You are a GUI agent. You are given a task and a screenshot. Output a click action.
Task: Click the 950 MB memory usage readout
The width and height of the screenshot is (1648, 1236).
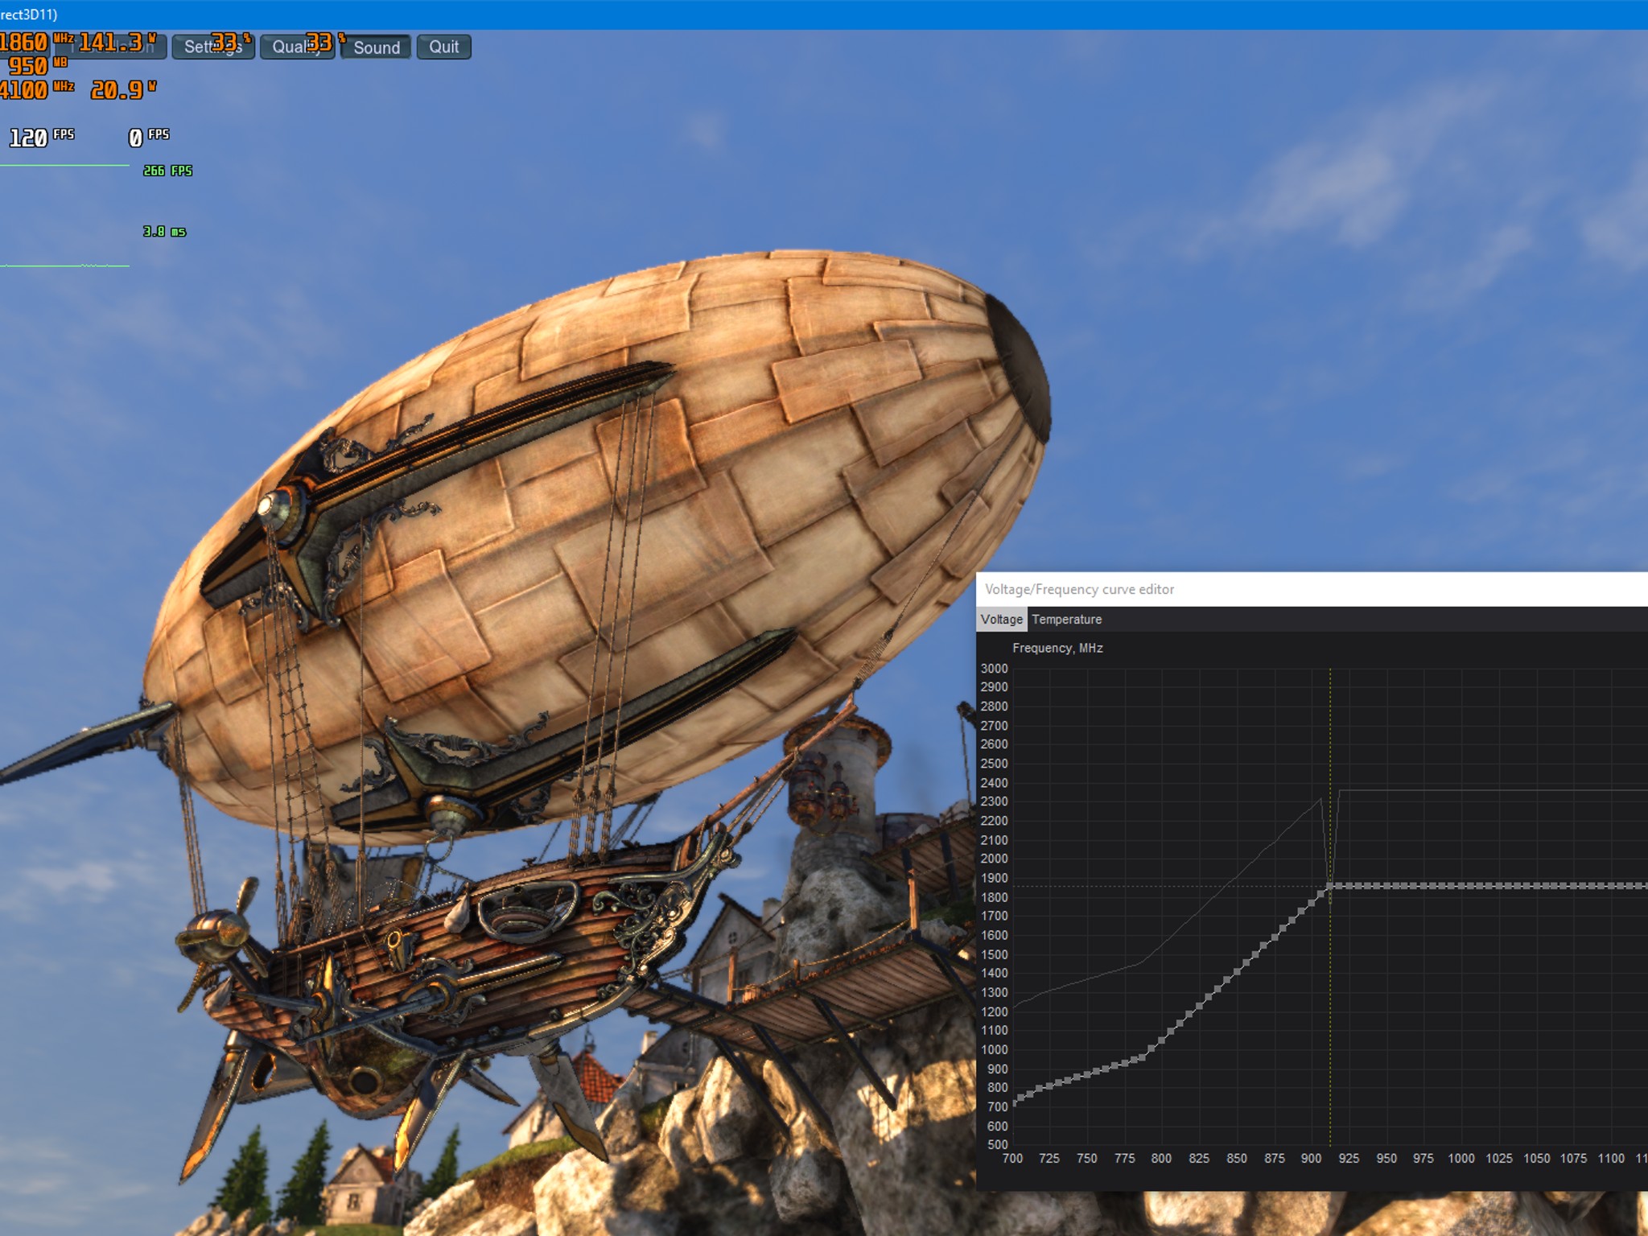click(37, 66)
